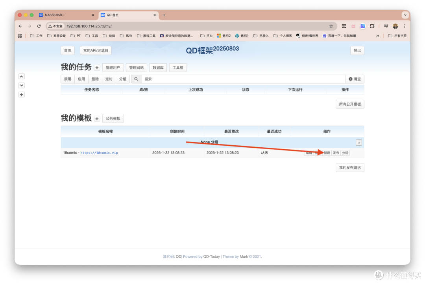Open the pink TV extension icon
This screenshot has width=425, height=284.
click(x=353, y=26)
